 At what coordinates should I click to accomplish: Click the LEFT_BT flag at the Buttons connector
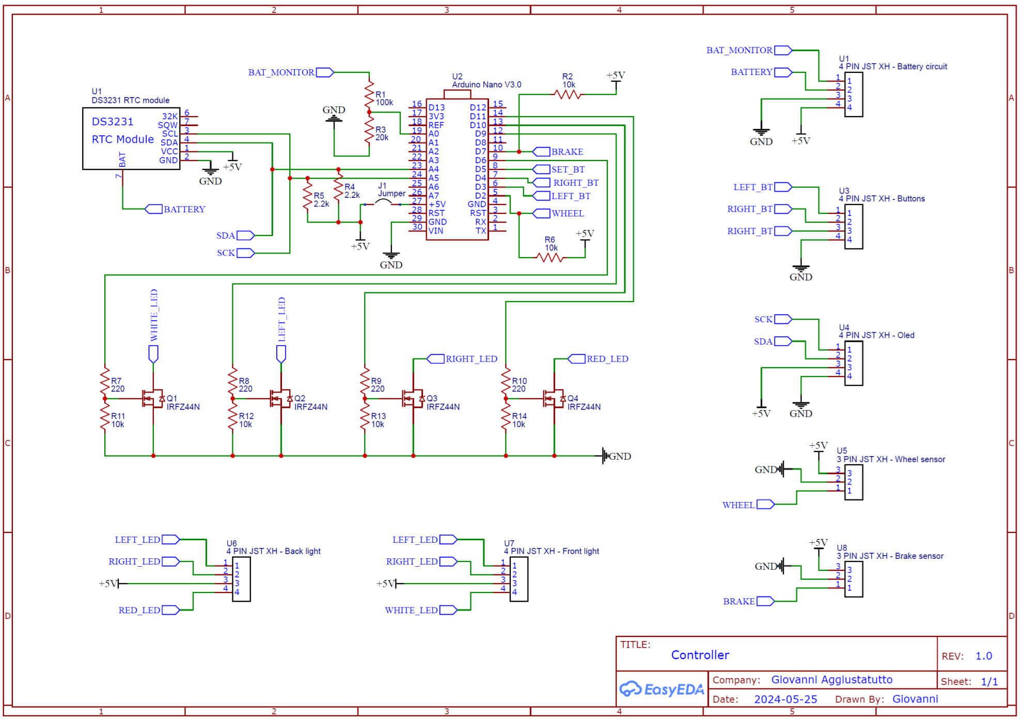tap(762, 187)
